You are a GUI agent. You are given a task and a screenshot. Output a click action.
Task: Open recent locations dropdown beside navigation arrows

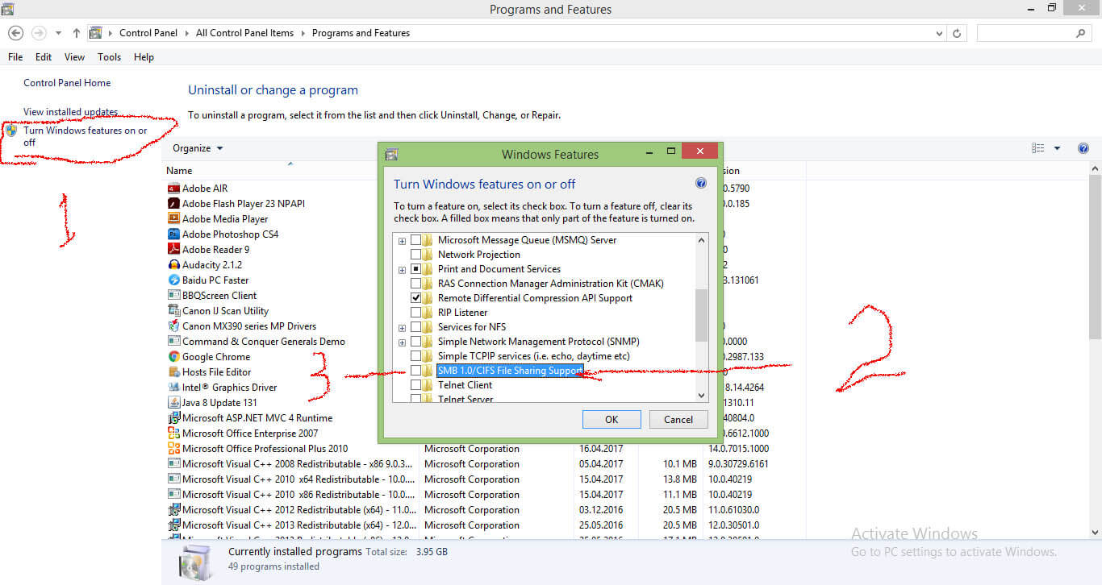58,33
